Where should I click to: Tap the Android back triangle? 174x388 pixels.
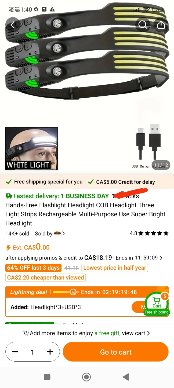(126, 377)
